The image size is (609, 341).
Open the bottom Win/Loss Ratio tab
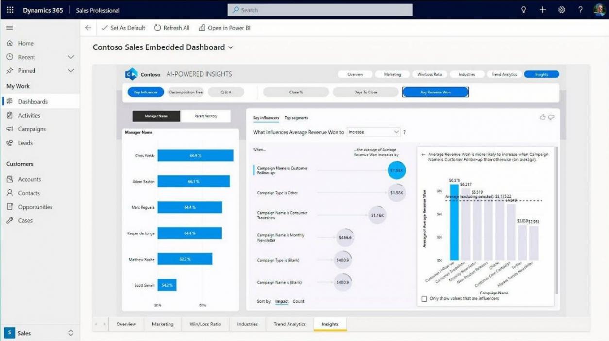point(205,324)
